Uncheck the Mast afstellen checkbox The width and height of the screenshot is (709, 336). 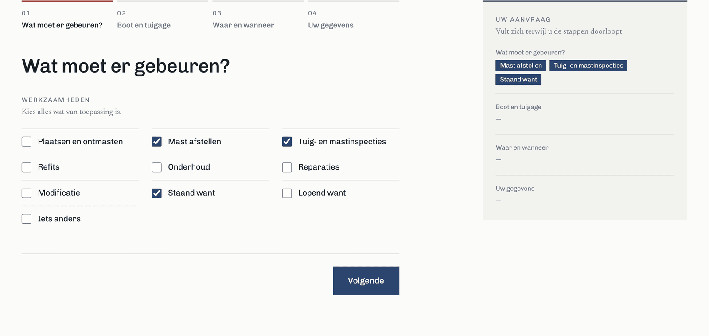click(157, 142)
